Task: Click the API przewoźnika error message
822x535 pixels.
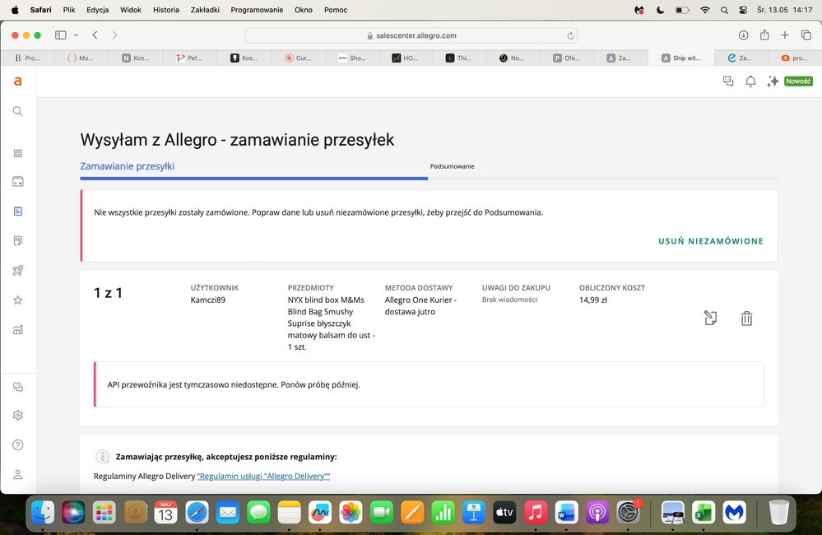Action: point(234,384)
